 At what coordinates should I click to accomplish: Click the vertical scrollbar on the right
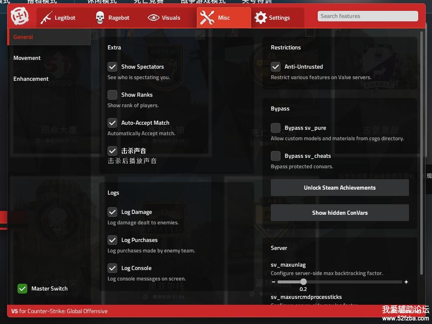point(421,153)
